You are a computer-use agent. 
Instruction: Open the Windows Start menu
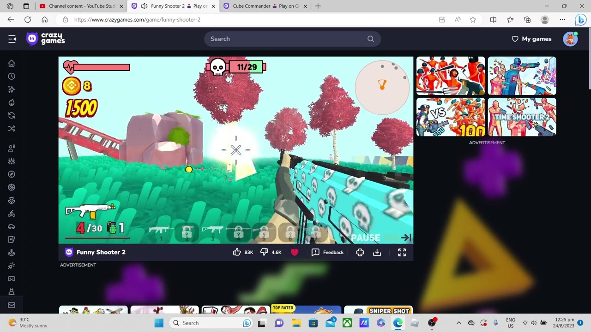(x=159, y=323)
